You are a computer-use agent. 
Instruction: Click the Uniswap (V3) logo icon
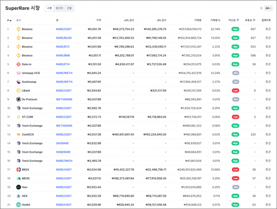(x=18, y=73)
